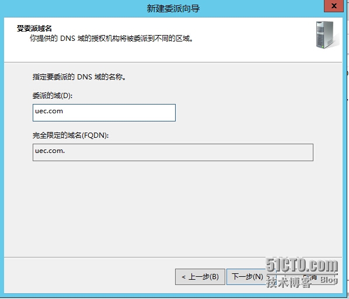Proceed with the 下一步(N) button
This screenshot has height=299, width=349.
pyautogui.click(x=251, y=277)
